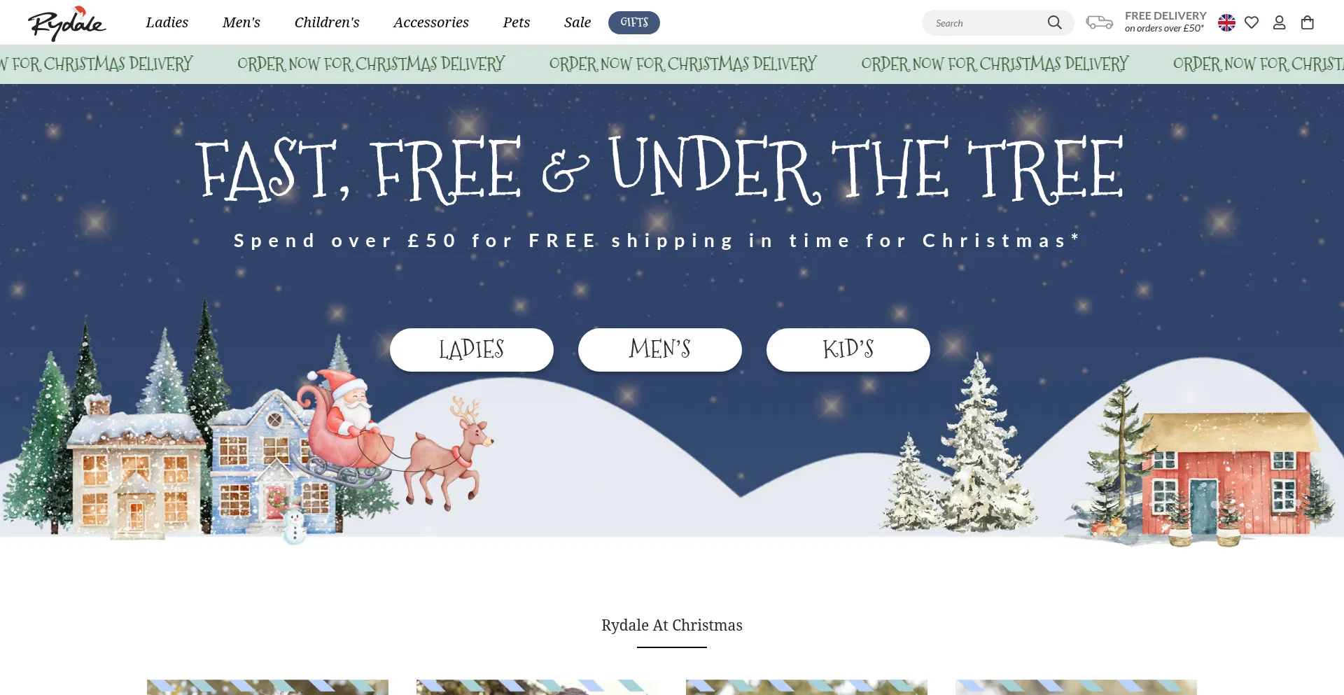1344x695 pixels.
Task: Click the search magnifier icon
Action: 1054,22
